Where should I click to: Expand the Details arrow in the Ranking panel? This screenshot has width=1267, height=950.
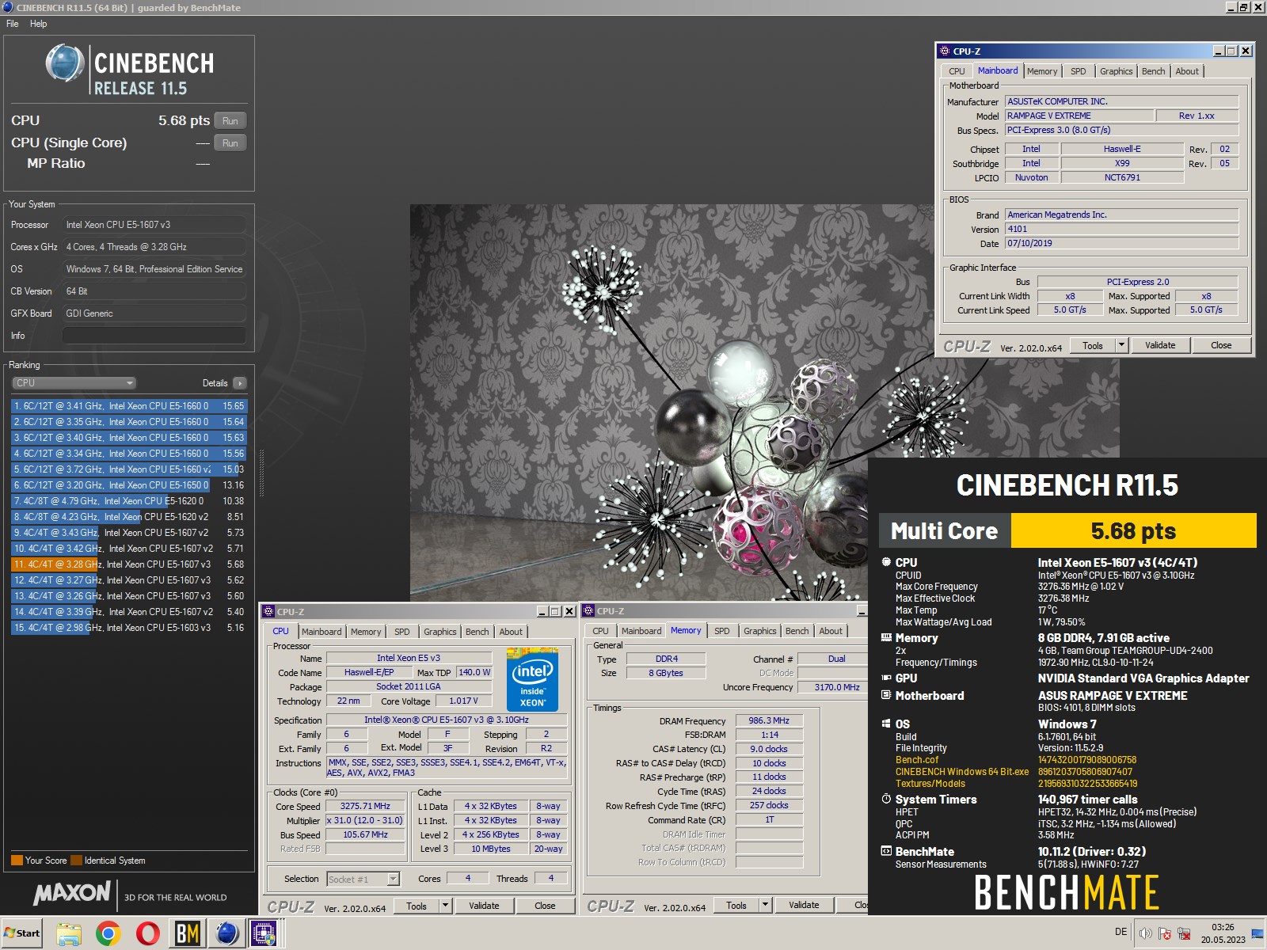(x=239, y=383)
